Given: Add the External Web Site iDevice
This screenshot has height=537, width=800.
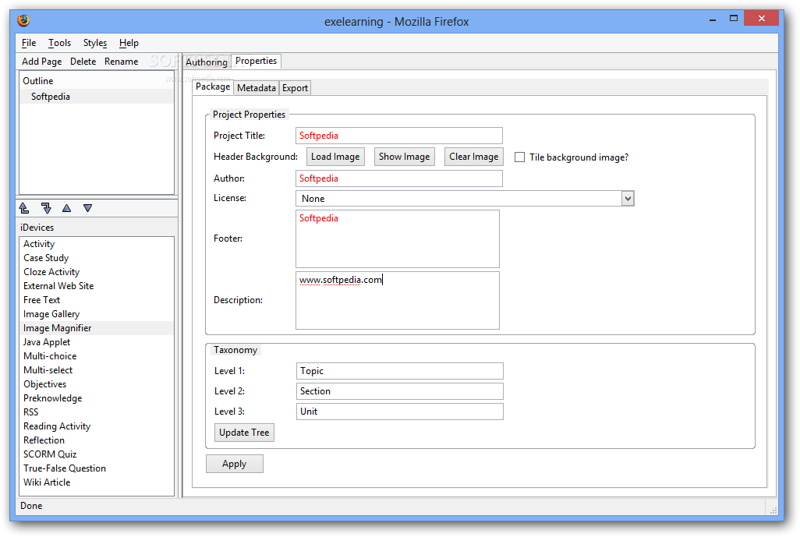Looking at the screenshot, I should point(97,286).
